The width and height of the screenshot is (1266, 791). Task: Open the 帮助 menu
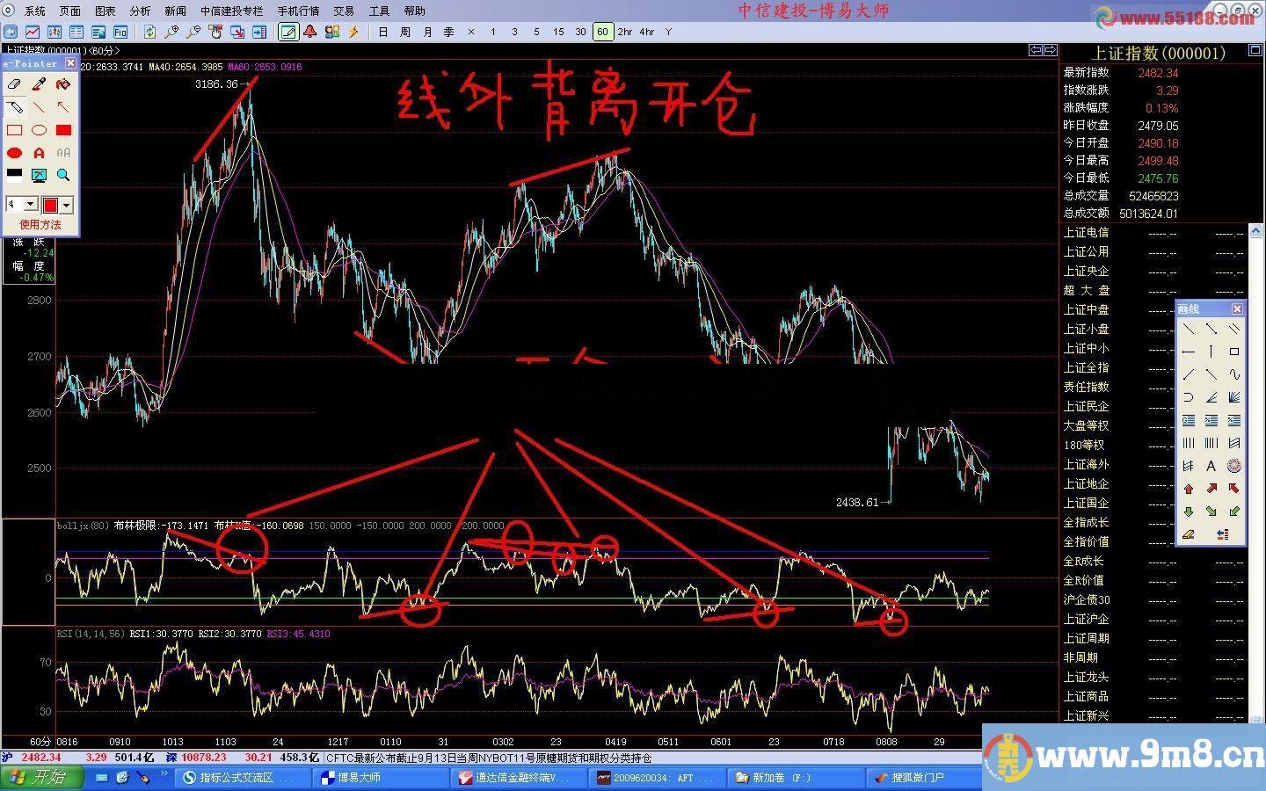click(414, 11)
